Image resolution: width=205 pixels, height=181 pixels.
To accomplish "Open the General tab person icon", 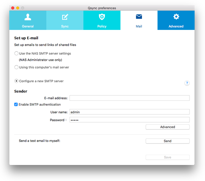I will point(28,17).
